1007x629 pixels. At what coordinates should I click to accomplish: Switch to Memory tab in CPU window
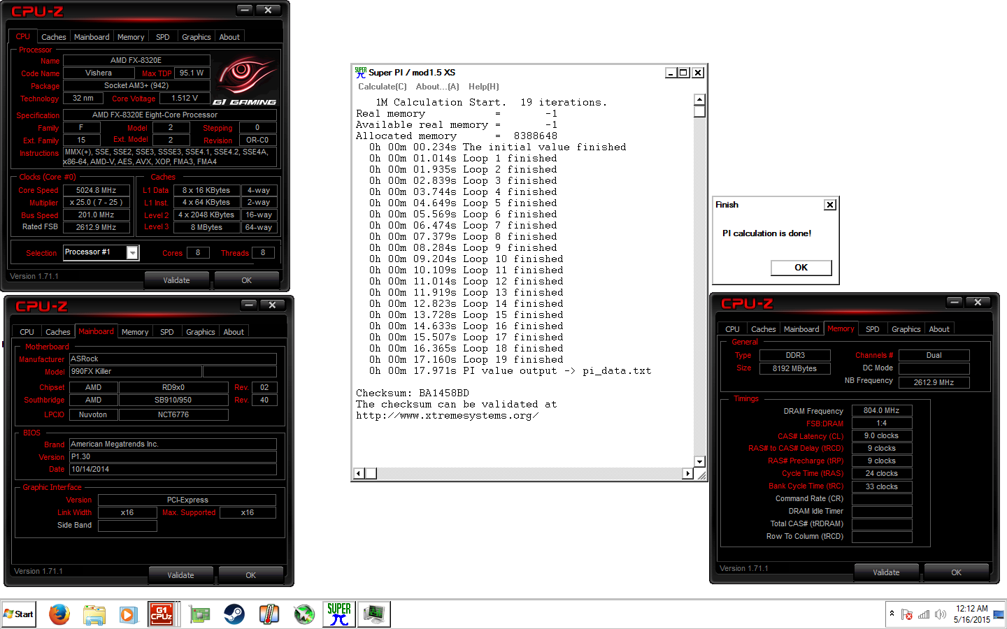click(x=131, y=37)
